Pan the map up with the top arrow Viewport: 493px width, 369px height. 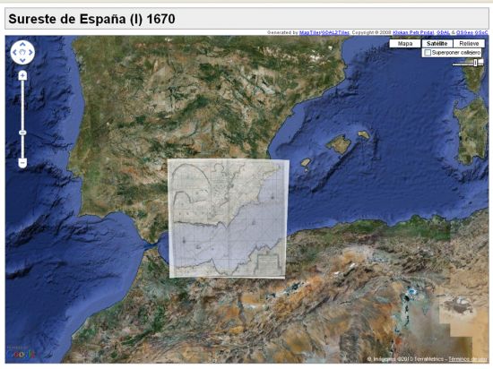22,45
